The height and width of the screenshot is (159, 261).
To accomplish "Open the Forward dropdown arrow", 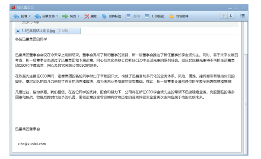I will point(78,16).
